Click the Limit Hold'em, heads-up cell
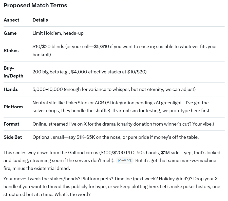The width and height of the screenshot is (228, 201). (x=58, y=33)
